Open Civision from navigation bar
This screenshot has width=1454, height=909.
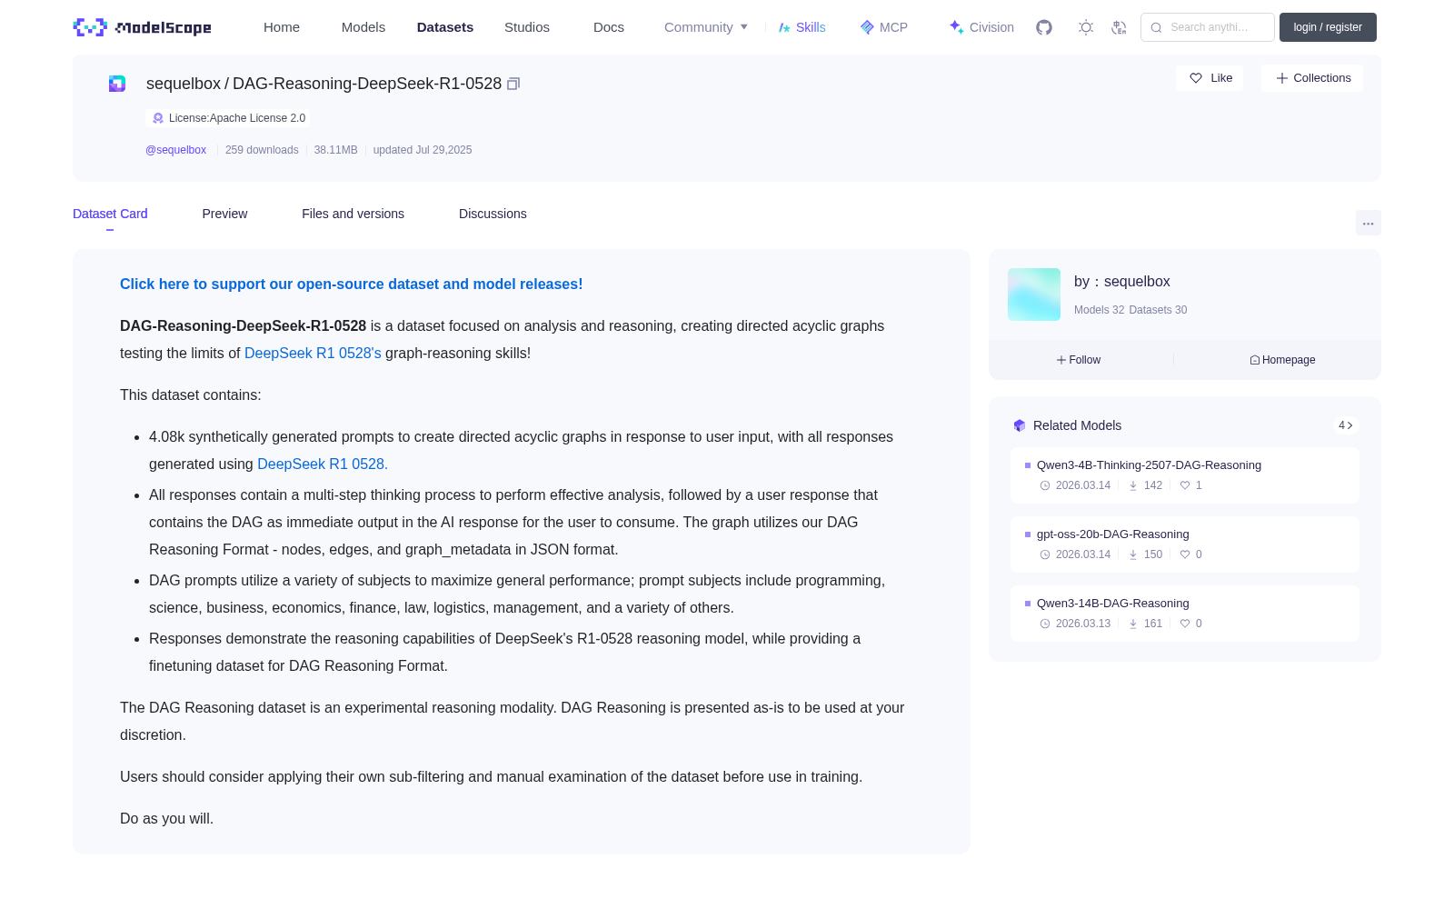pyautogui.click(x=981, y=27)
